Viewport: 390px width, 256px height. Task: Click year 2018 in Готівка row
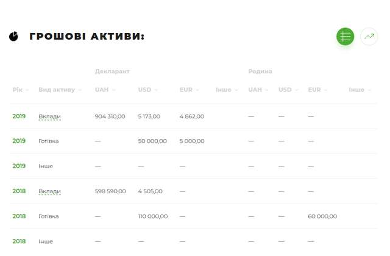19,216
